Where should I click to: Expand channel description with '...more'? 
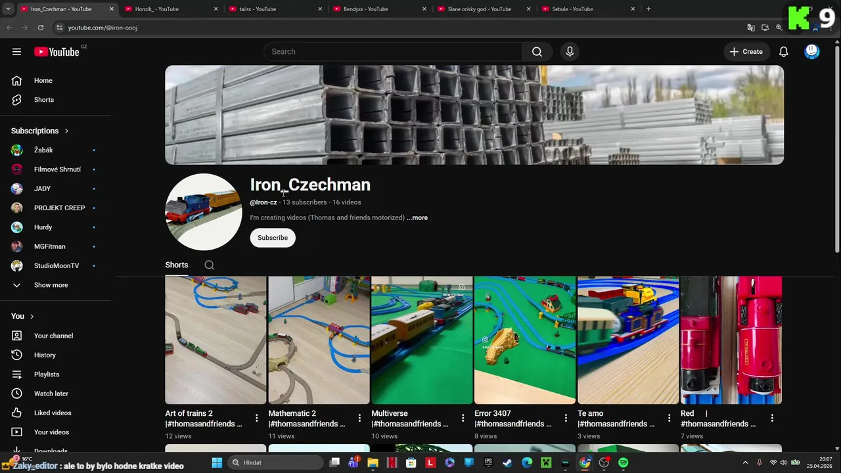pyautogui.click(x=417, y=217)
